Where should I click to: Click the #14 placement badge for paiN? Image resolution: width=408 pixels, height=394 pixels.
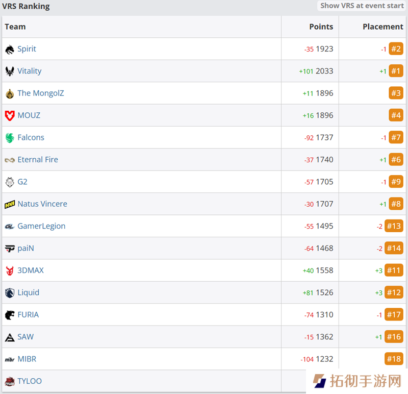click(x=394, y=248)
